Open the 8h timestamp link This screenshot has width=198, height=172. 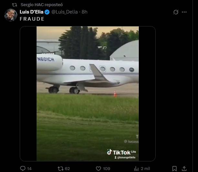tap(85, 12)
